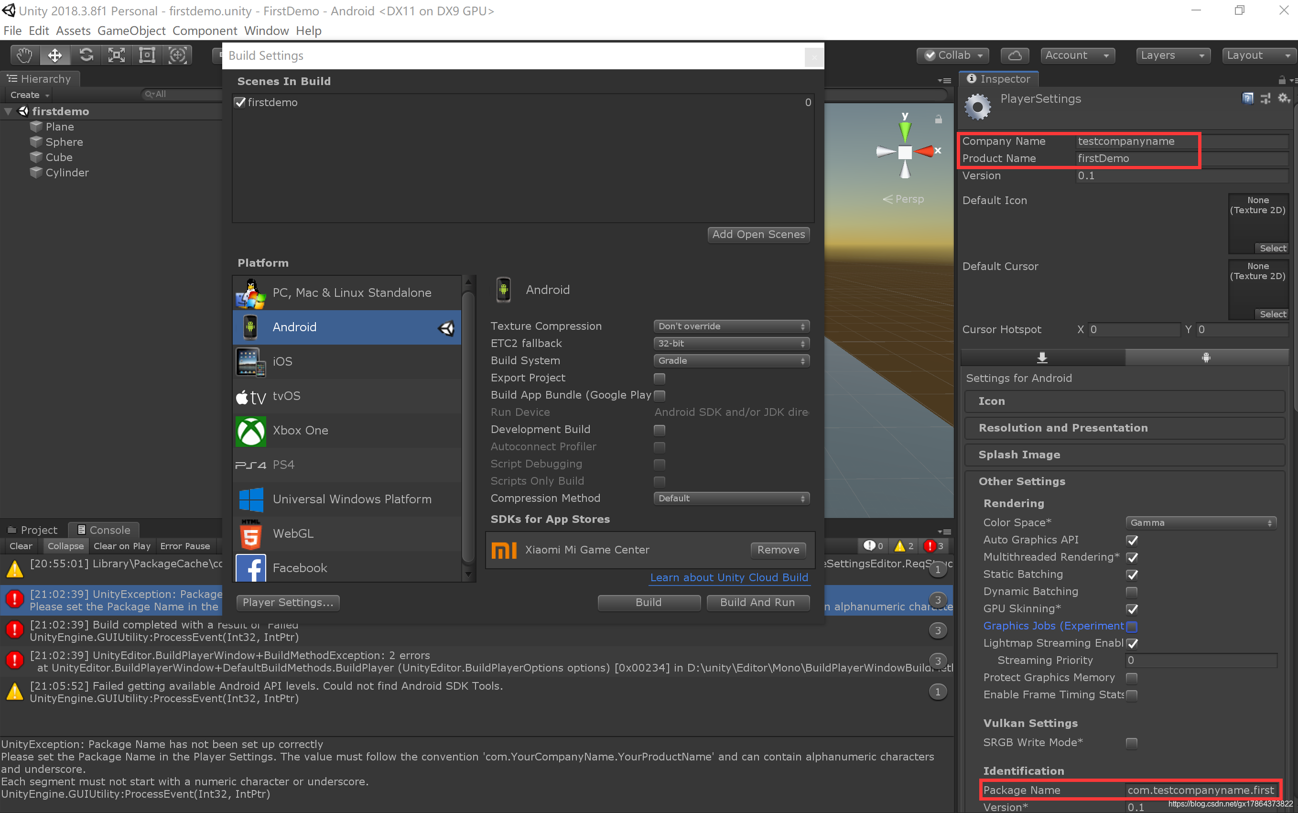Click the cloud services icon next to Collab
The image size is (1298, 813).
[1015, 55]
